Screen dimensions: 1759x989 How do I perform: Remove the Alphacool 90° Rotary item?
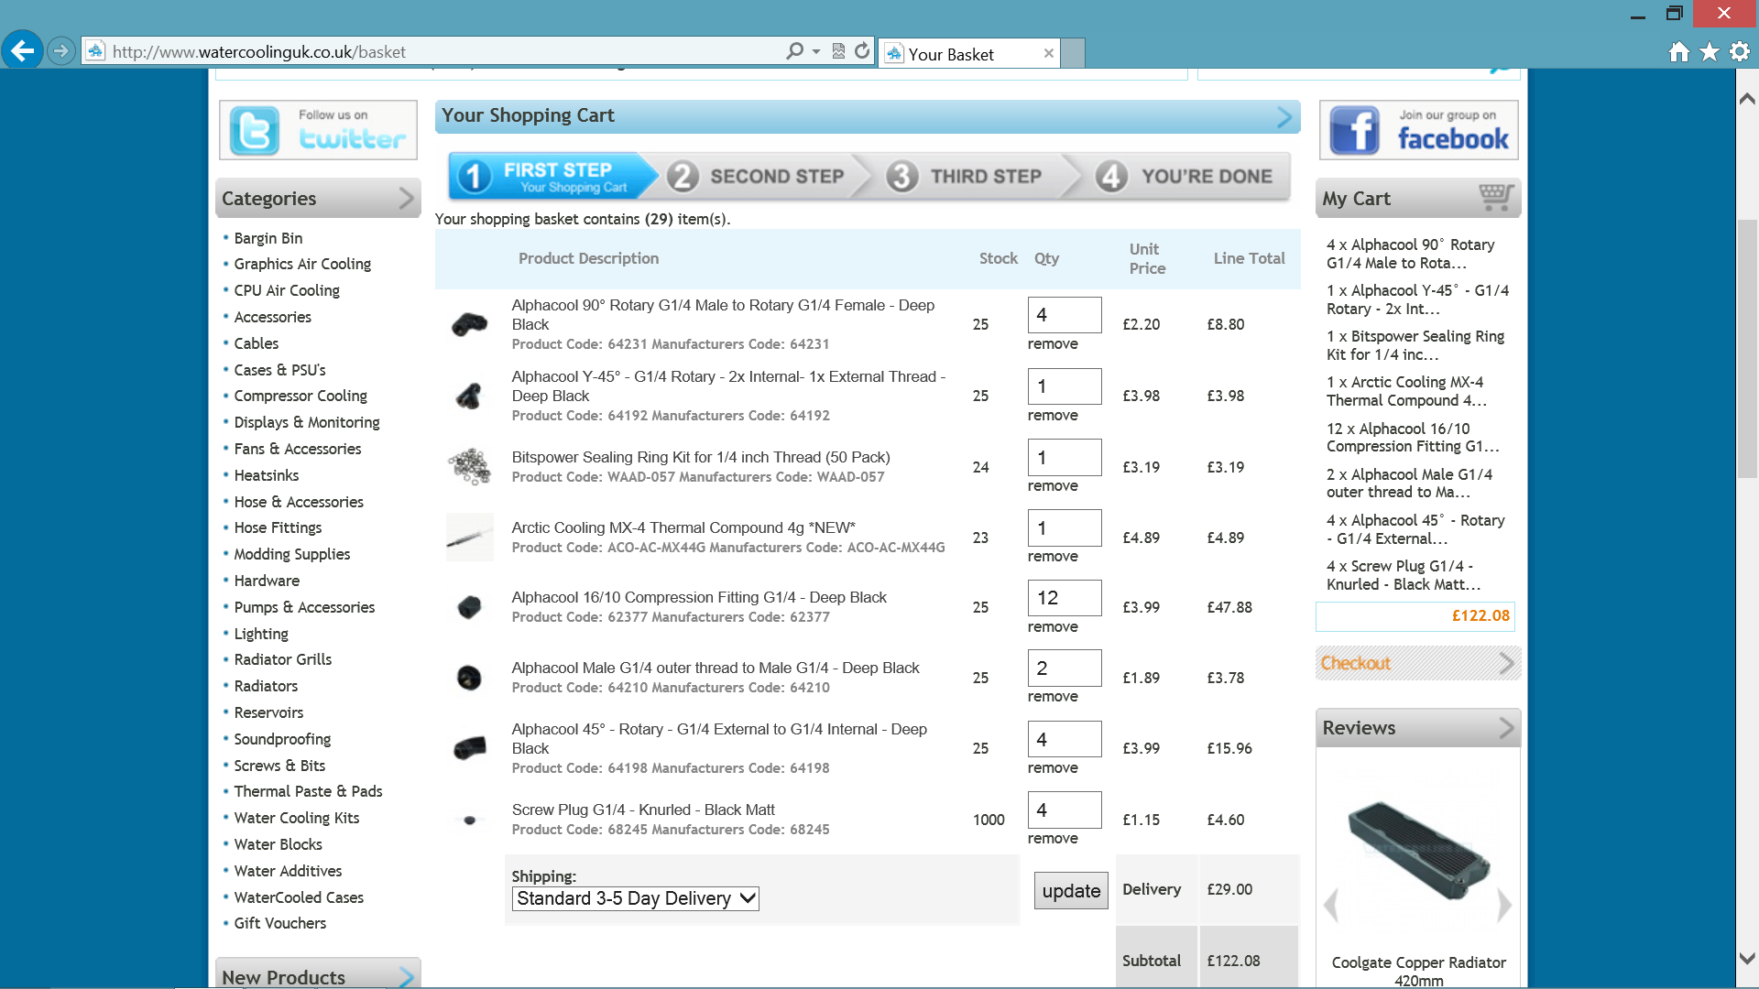click(1053, 344)
